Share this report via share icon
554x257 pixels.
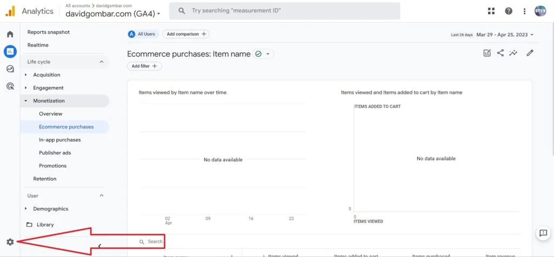point(500,53)
